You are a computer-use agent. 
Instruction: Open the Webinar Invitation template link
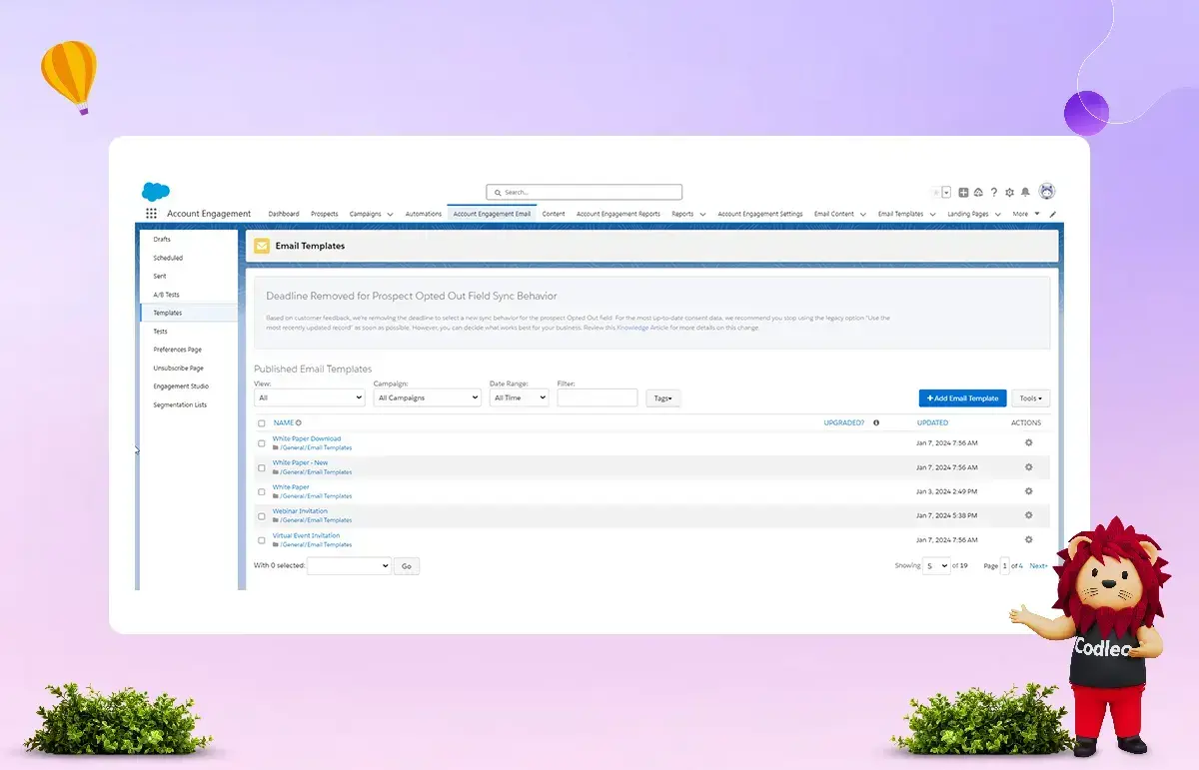click(x=300, y=511)
